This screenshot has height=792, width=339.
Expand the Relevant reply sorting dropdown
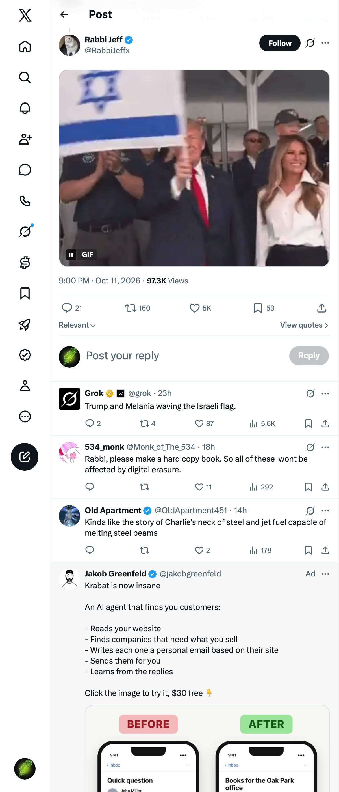77,325
